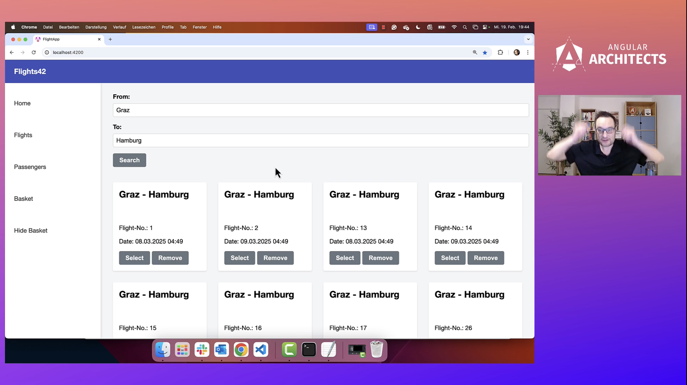Open Chrome three-dot menu

528,52
